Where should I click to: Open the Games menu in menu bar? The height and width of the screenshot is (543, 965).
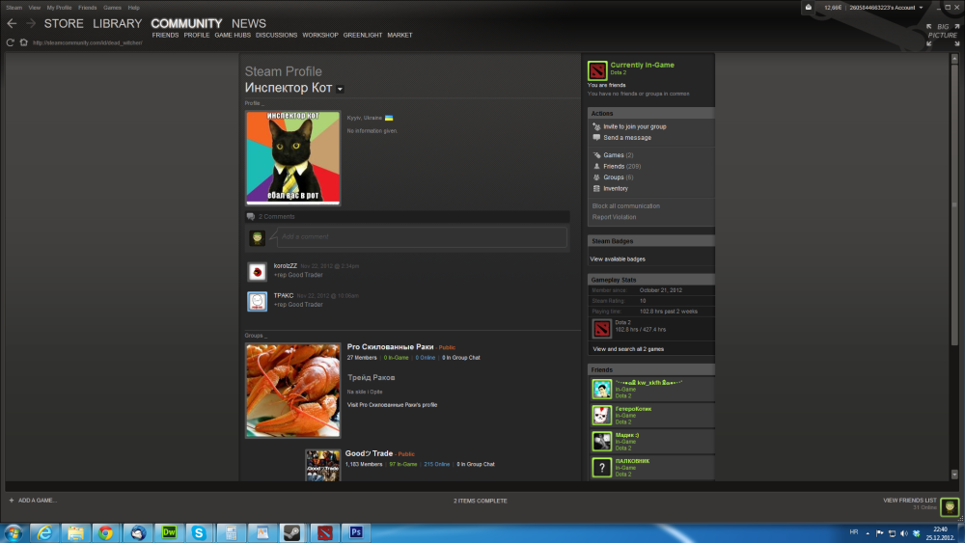point(112,8)
